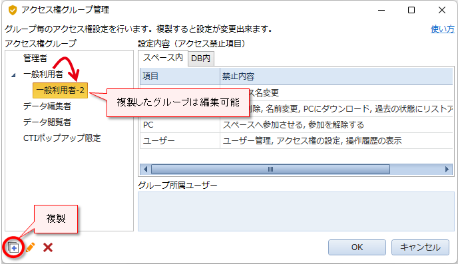Click the duplicate group icon
Screen dimensions: 458x264
pyautogui.click(x=13, y=247)
